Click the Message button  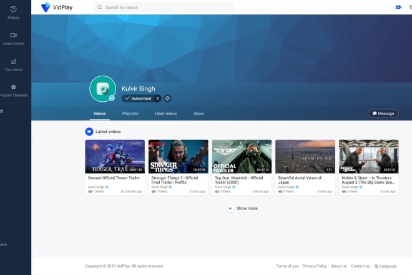click(x=383, y=113)
